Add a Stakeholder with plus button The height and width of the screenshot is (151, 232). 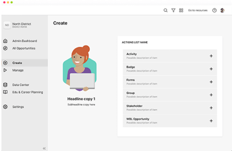pos(211,108)
